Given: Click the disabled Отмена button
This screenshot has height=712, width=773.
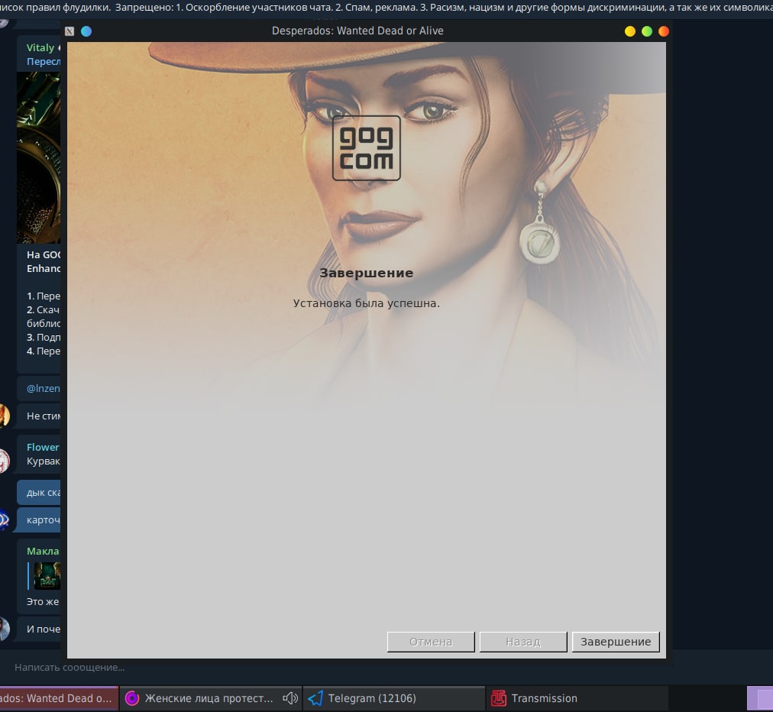Looking at the screenshot, I should pos(430,642).
